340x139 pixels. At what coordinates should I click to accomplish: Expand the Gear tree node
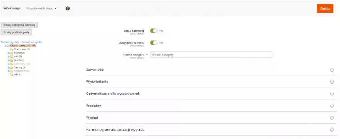click(x=8, y=60)
